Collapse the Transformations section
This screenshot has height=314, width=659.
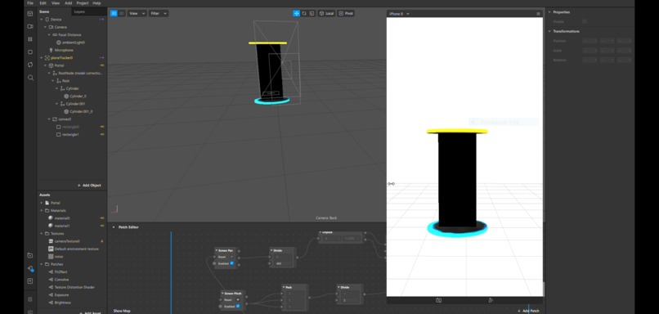[549, 31]
